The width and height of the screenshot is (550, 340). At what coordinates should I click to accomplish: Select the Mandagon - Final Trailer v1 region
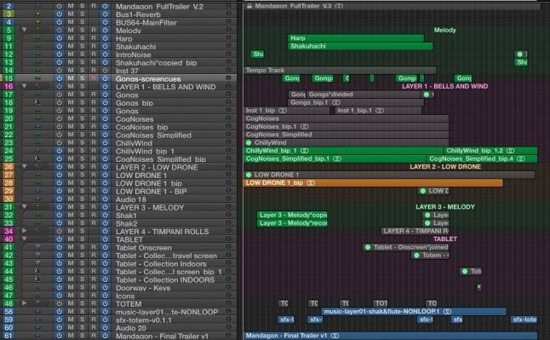(391, 336)
